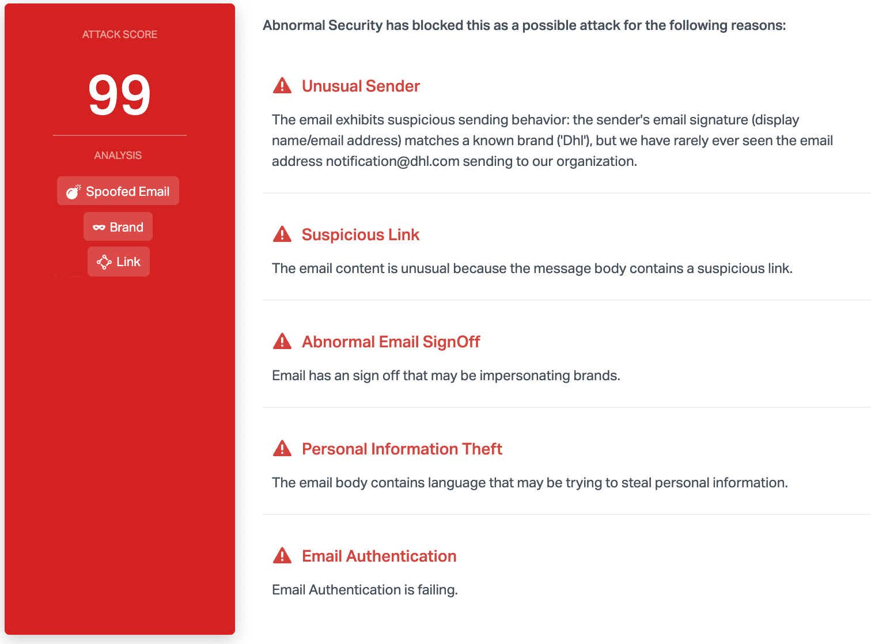
Task: Click warning triangle beside Suspicious Link
Action: pyautogui.click(x=282, y=234)
